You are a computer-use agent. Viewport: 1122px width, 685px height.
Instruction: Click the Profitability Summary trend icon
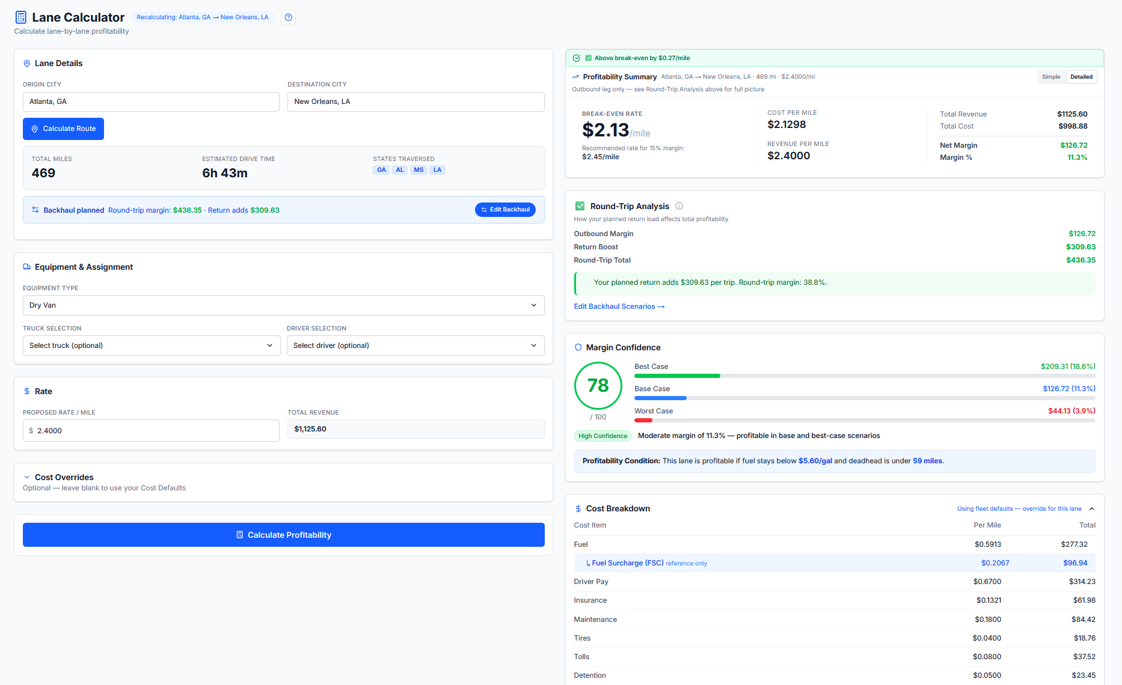coord(576,77)
